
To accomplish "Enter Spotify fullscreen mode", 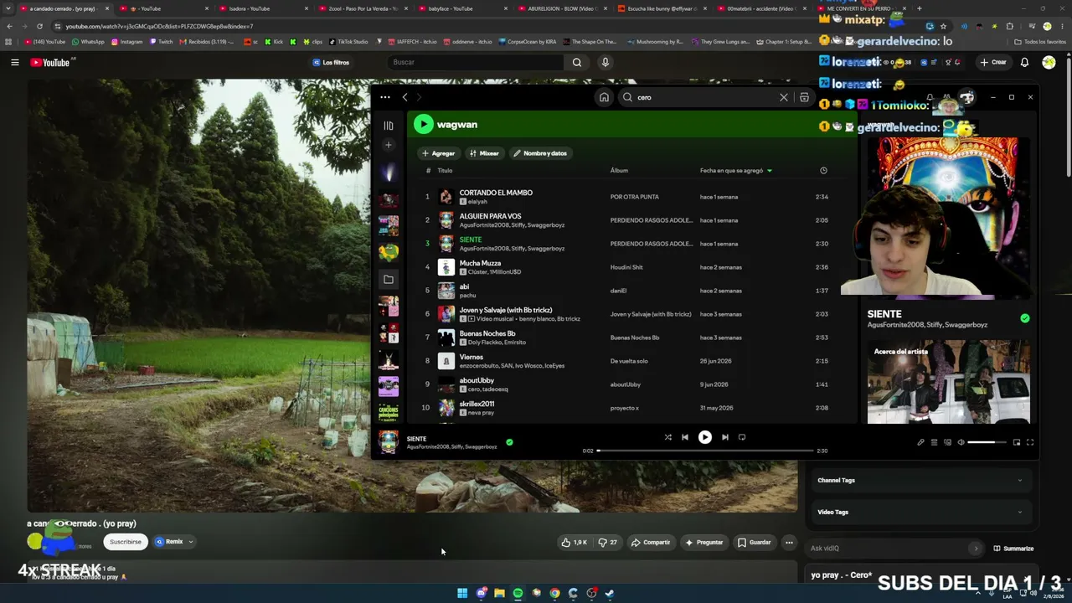I will 1030,442.
